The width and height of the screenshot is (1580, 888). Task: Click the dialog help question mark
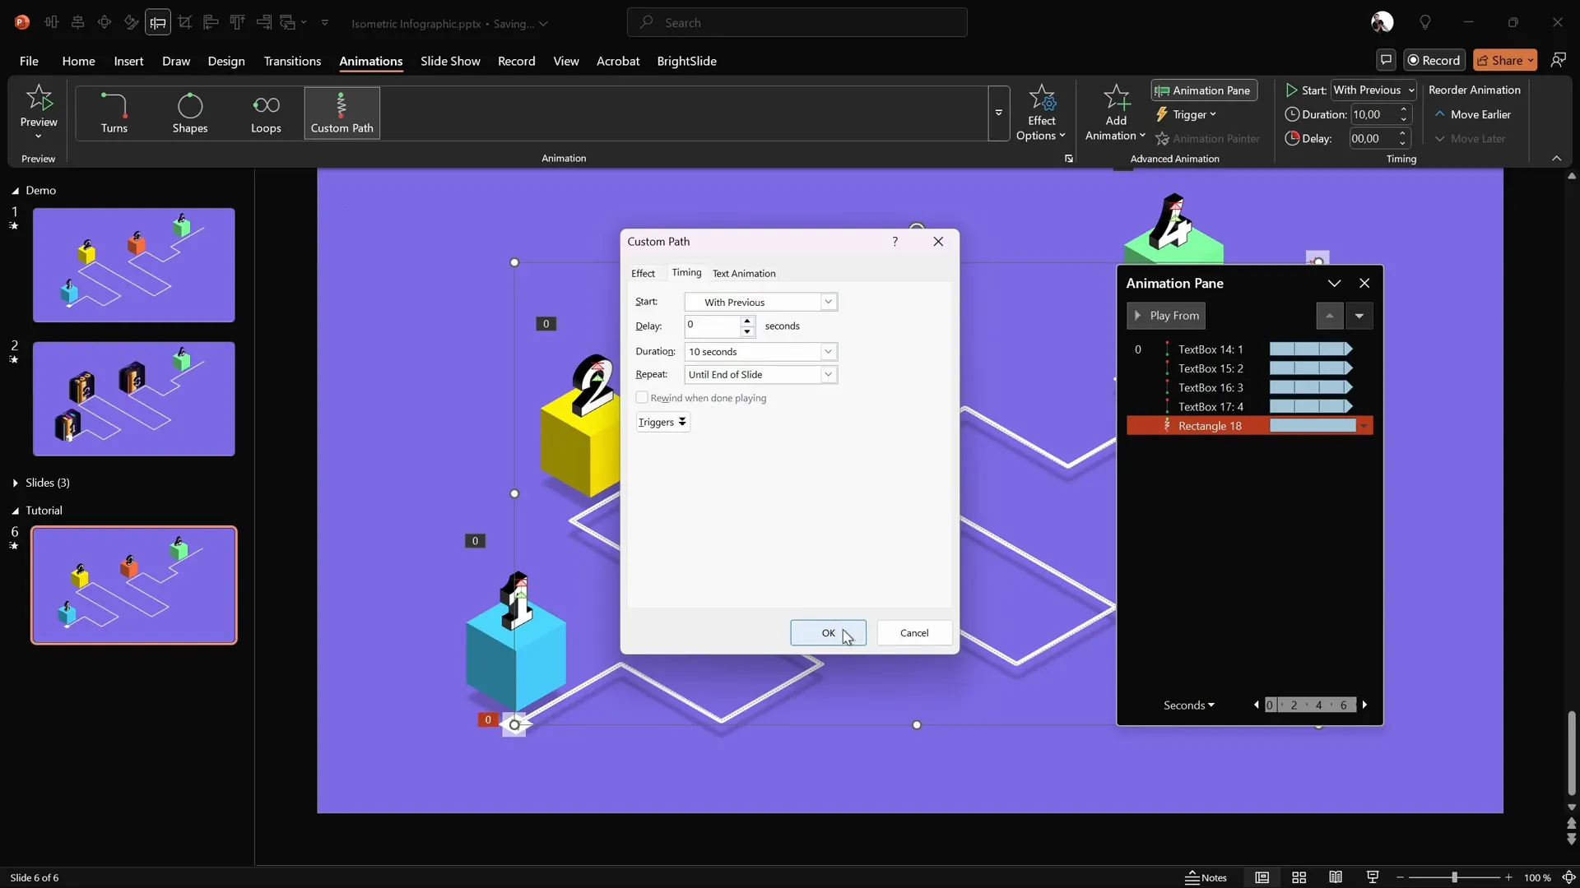(895, 242)
